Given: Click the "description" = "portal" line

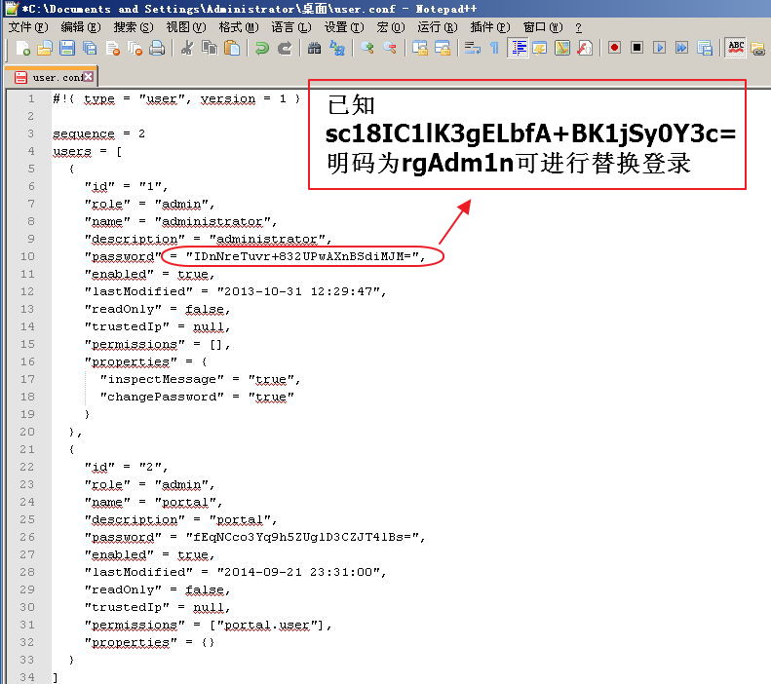Looking at the screenshot, I should 181,520.
